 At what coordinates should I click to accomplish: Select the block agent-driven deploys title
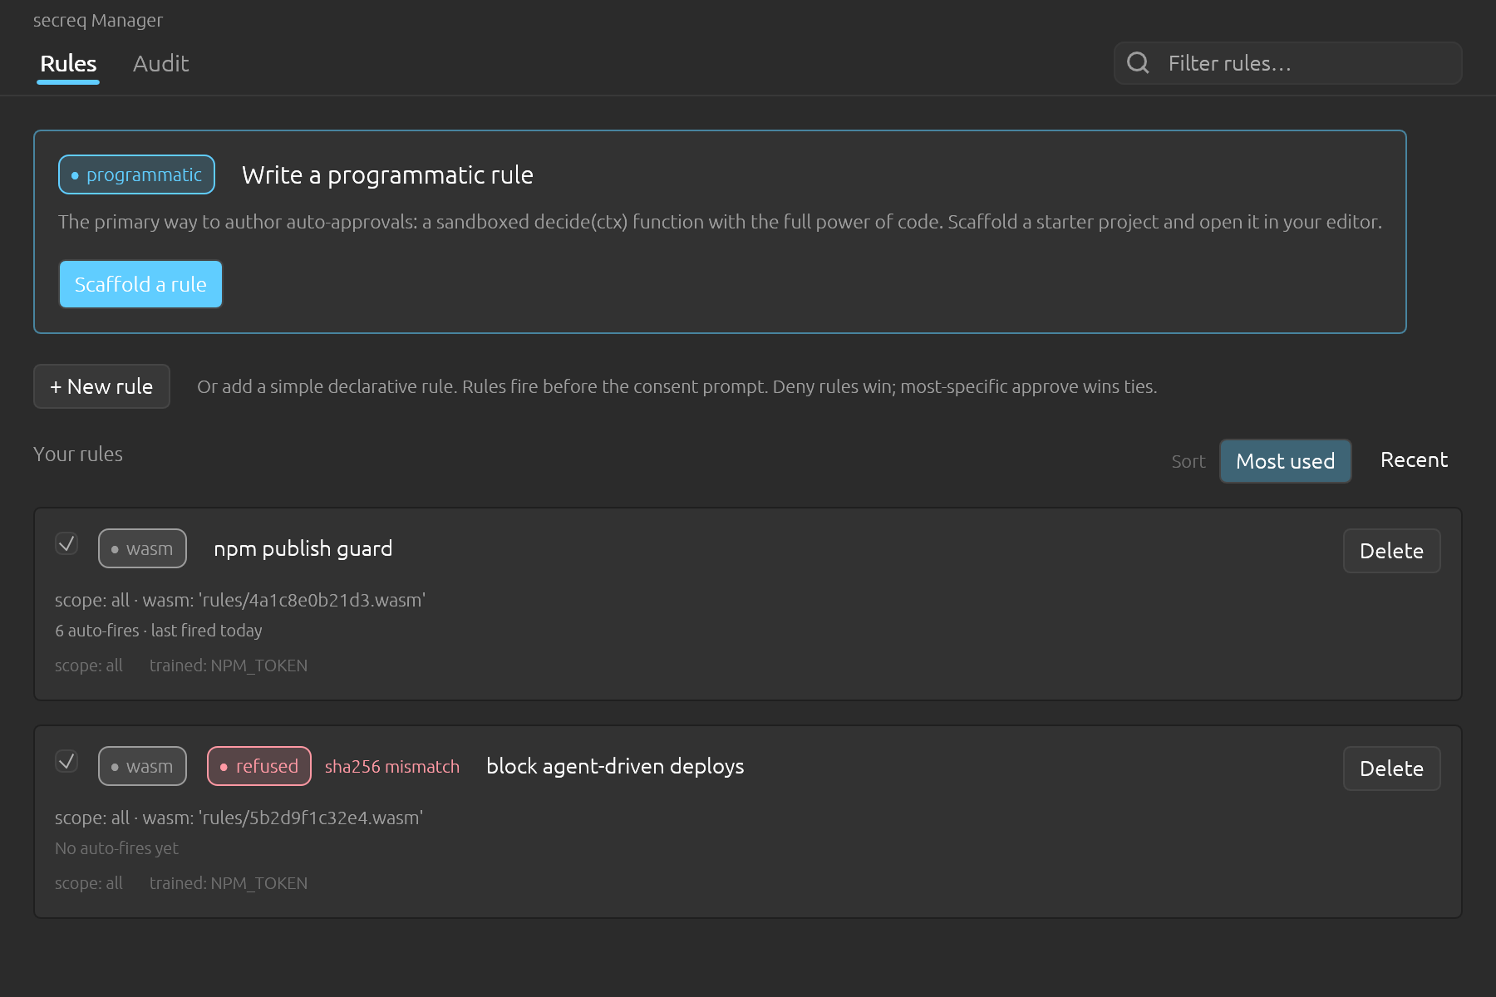(x=615, y=767)
